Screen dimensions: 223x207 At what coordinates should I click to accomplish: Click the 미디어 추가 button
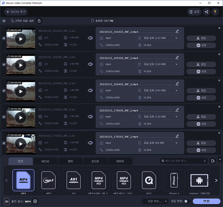16,12
